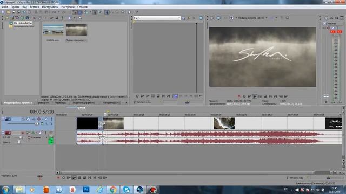Open the Вид menu

tap(25, 7)
